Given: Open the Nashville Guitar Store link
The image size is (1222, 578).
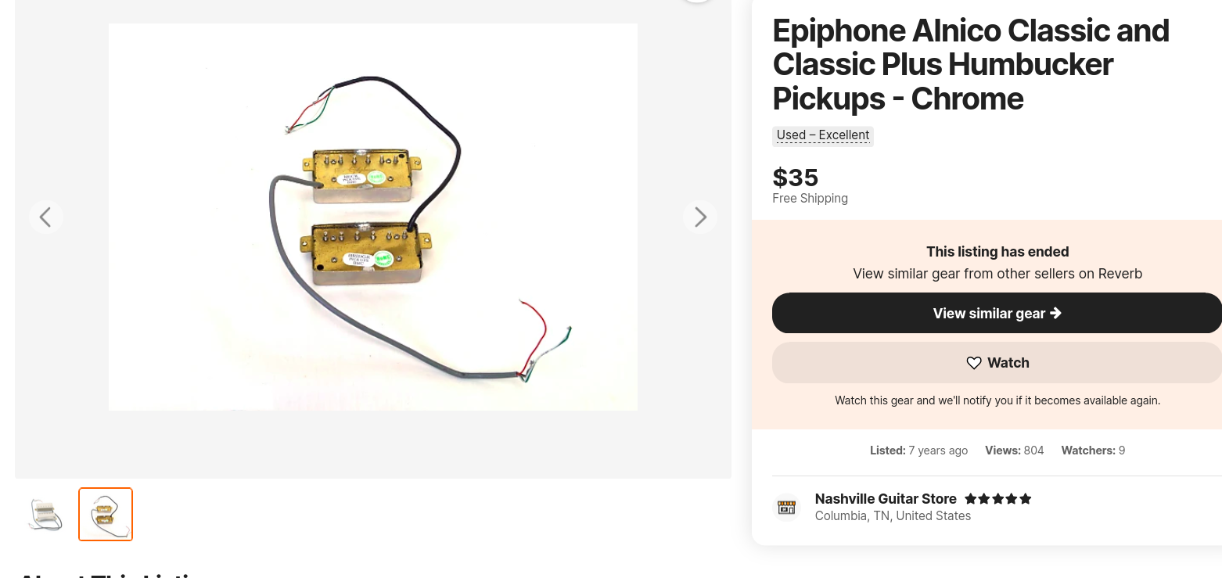Looking at the screenshot, I should (x=886, y=499).
